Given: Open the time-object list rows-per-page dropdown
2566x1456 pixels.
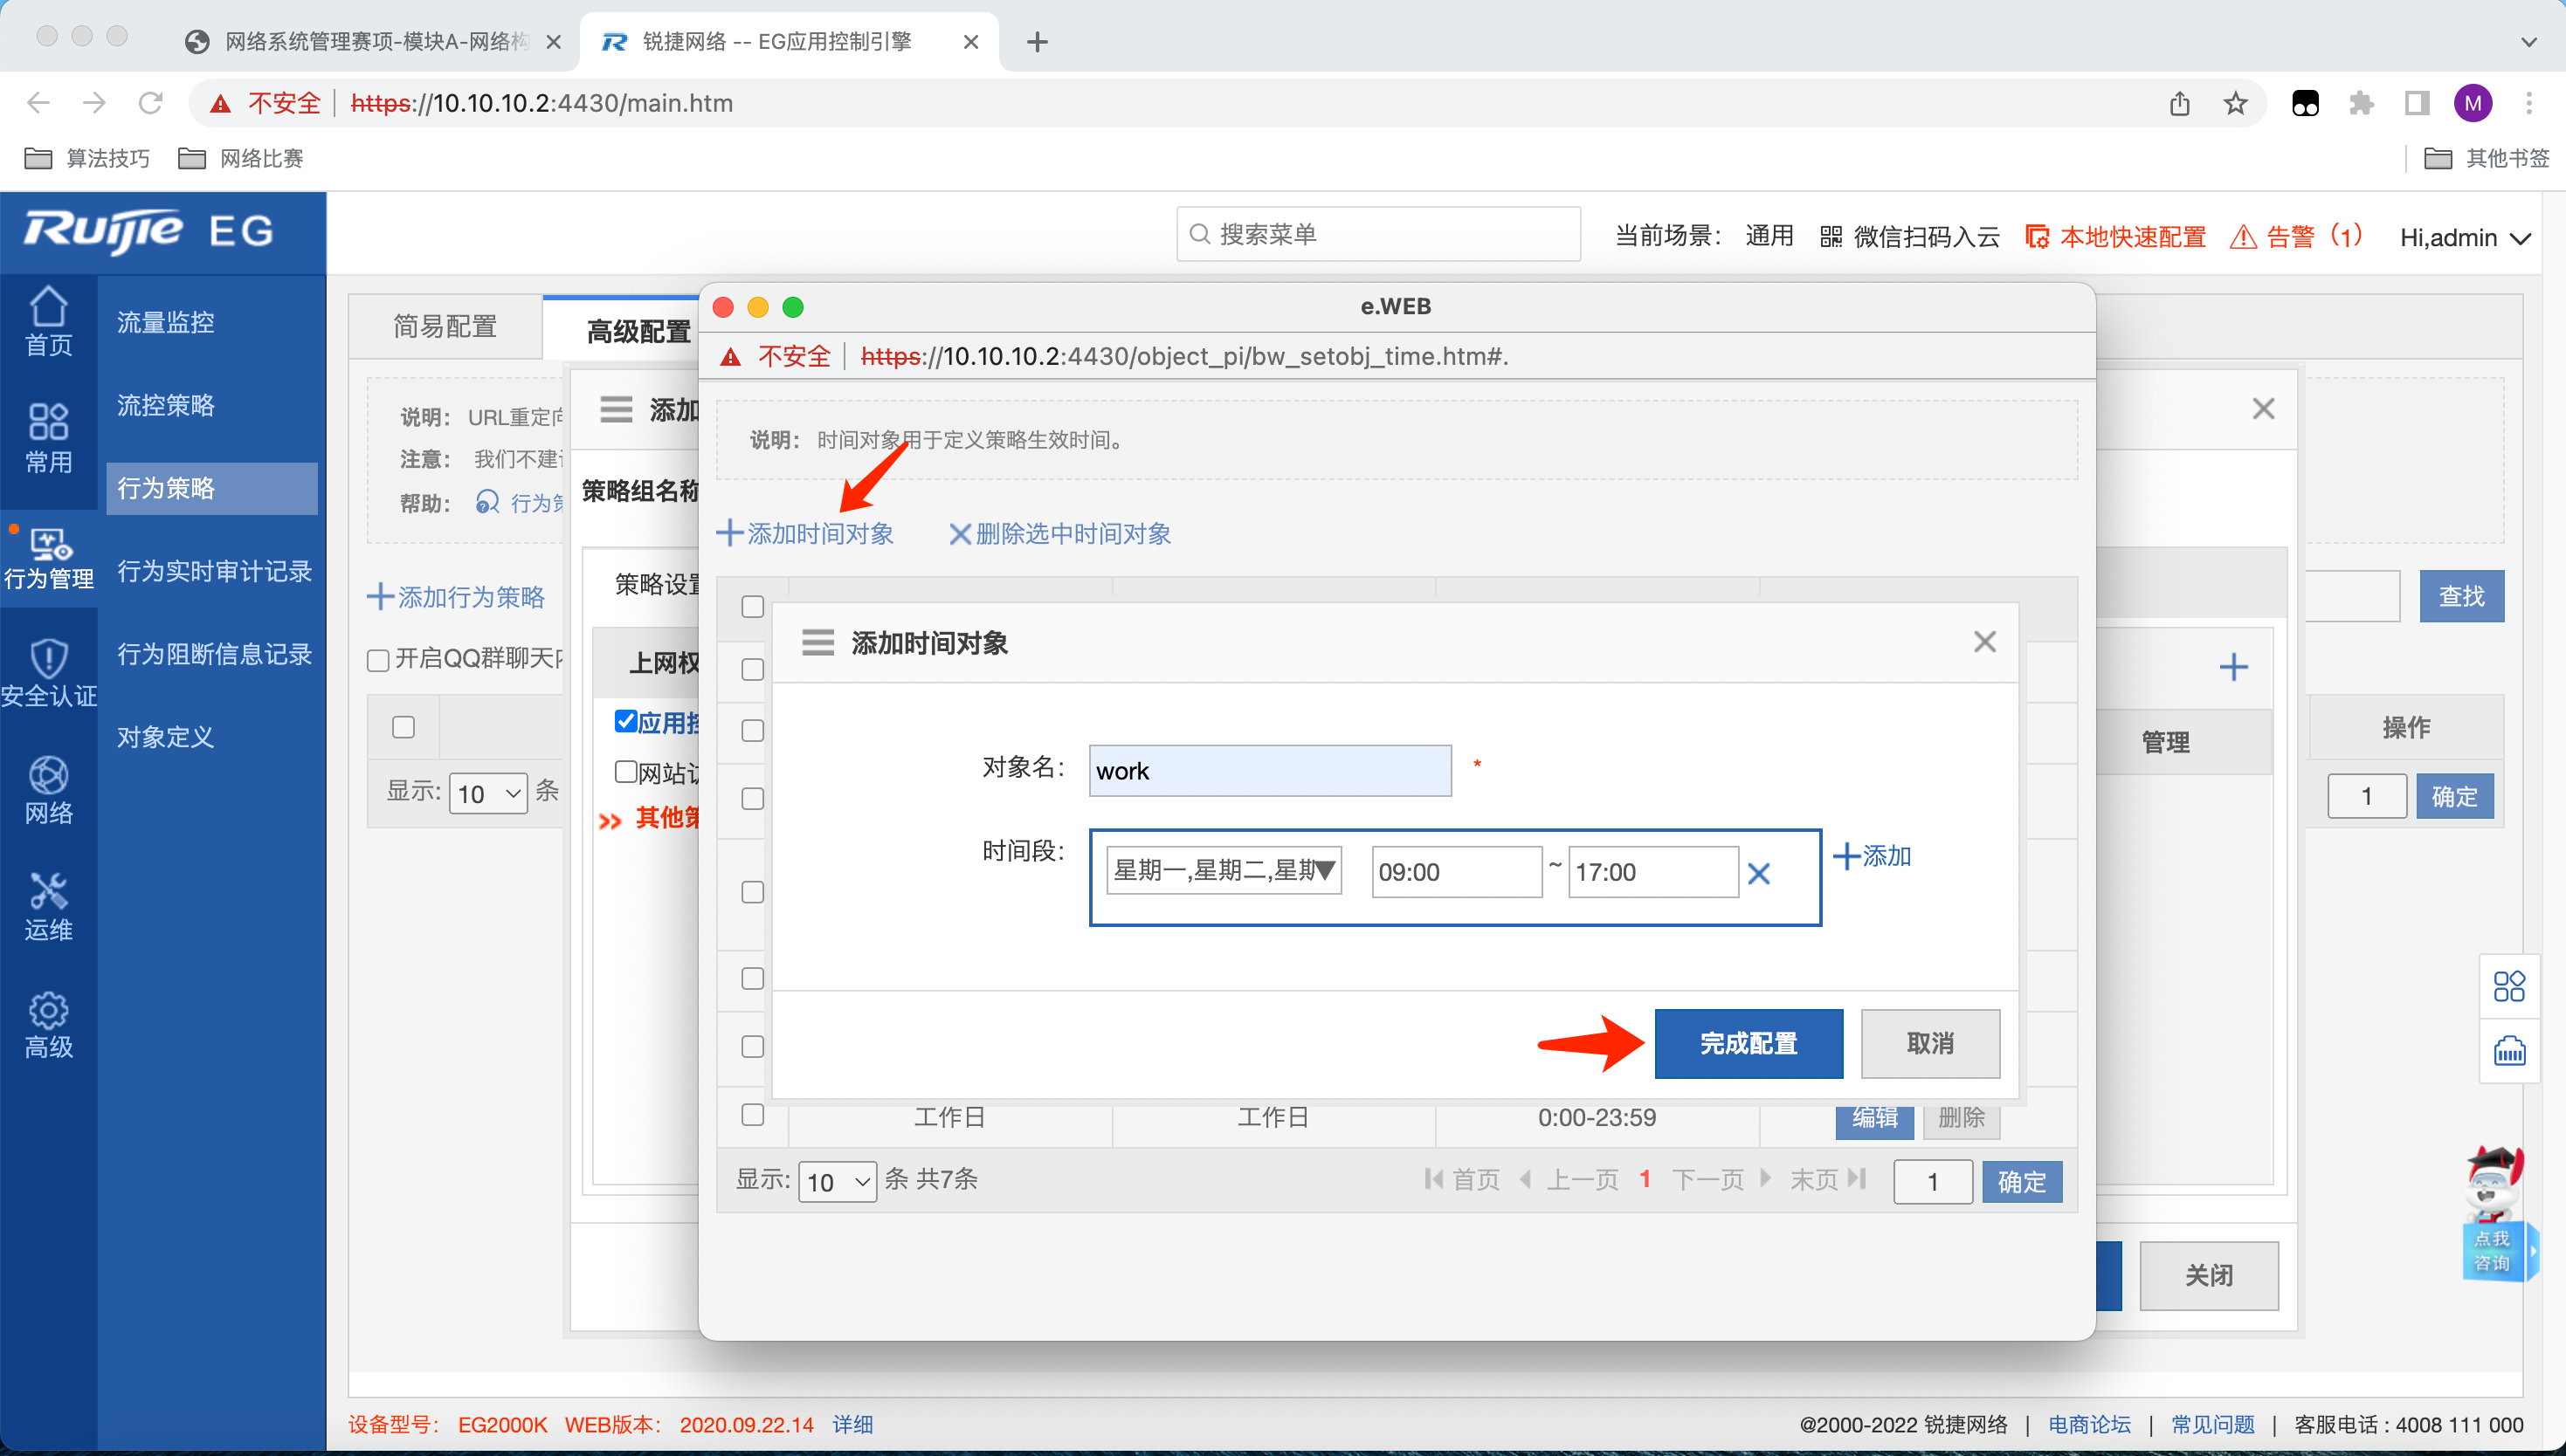Looking at the screenshot, I should 837,1182.
